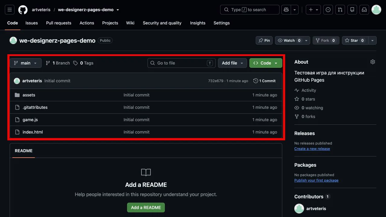Open the Copilot chat icon
The width and height of the screenshot is (386, 217).
pyautogui.click(x=286, y=10)
